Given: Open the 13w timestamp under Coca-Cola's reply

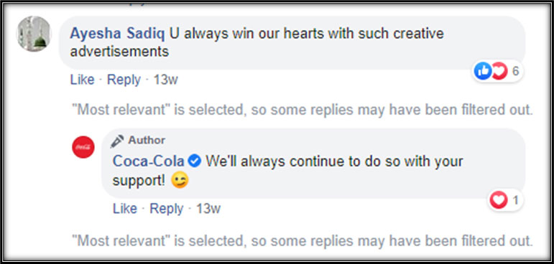Looking at the screenshot, I should pyautogui.click(x=208, y=209).
